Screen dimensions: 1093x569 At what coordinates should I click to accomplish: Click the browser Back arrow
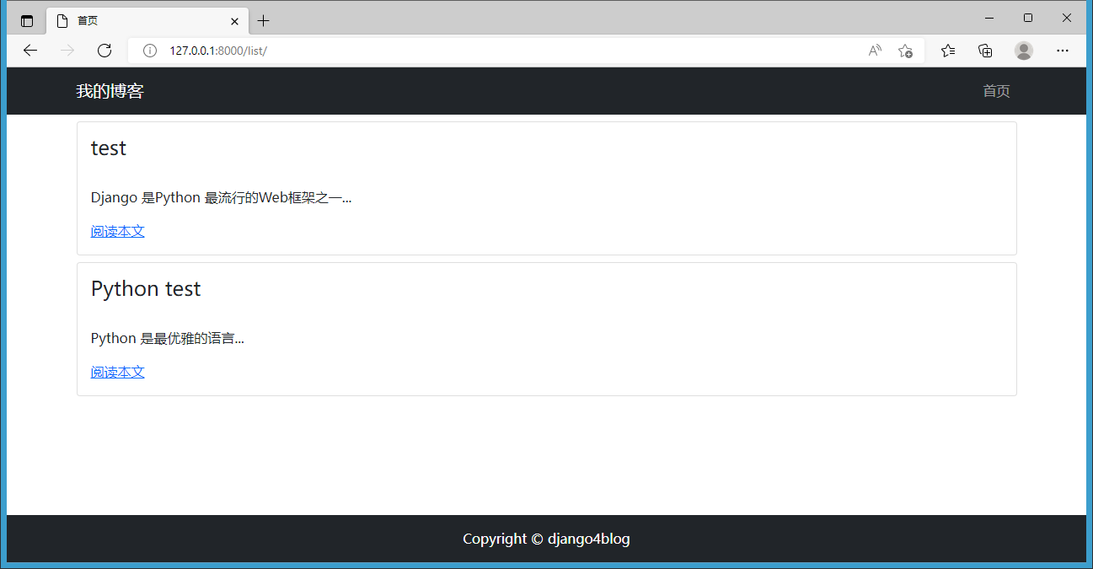(30, 51)
